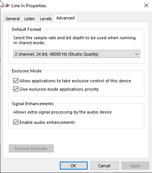
Task: Click the Cancel button
Action: point(104,166)
